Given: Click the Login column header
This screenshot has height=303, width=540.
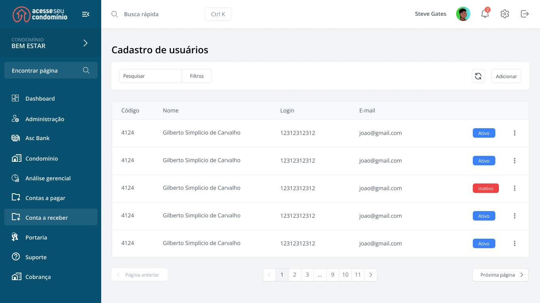Looking at the screenshot, I should 287,110.
